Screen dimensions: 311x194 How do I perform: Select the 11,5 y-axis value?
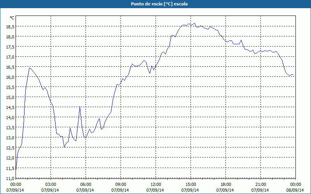[10, 168]
